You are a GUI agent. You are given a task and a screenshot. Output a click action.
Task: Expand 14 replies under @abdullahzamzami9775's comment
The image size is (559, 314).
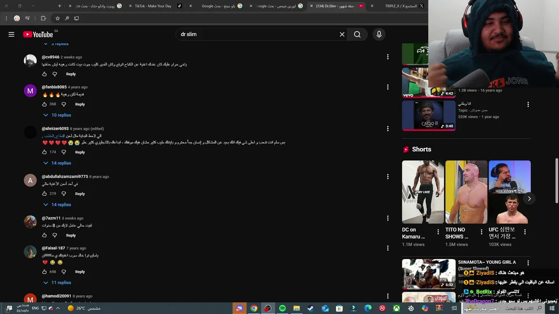tap(57, 205)
